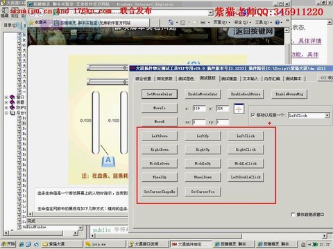Screen dimensions: 333x249
Task: Click the GetCursorPos button
Action: pos(203,192)
